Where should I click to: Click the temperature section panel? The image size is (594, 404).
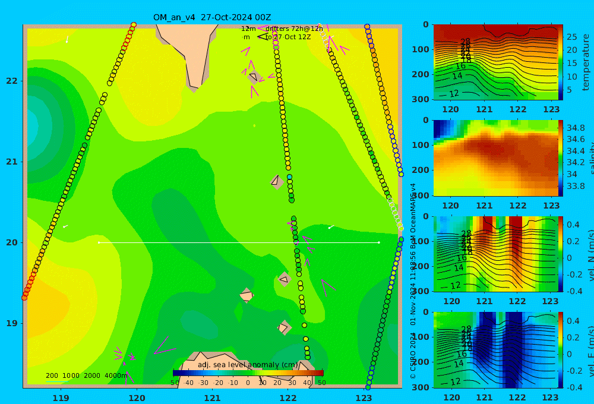tap(496, 62)
